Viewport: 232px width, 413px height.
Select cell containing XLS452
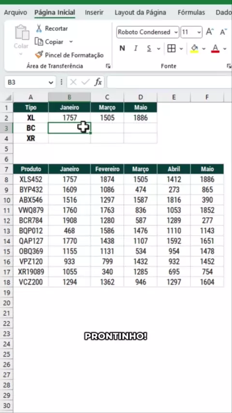coord(31,179)
